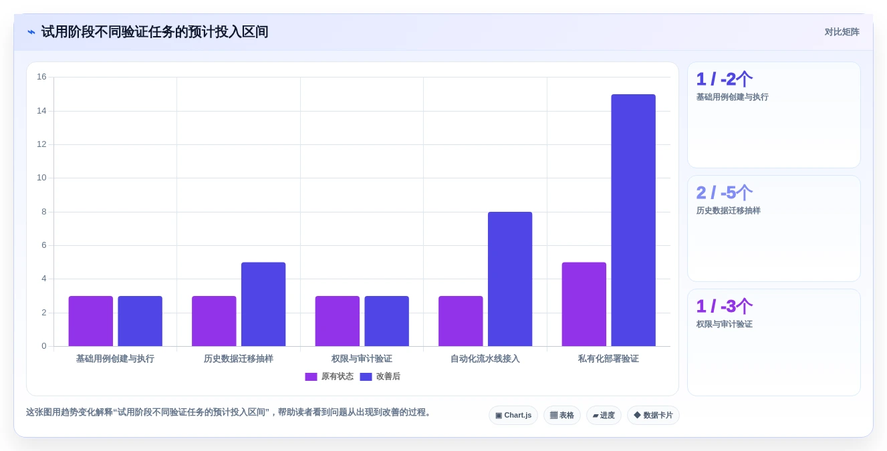The width and height of the screenshot is (887, 451).
Task: Click the blue 改善后 legend color box
Action: click(366, 377)
